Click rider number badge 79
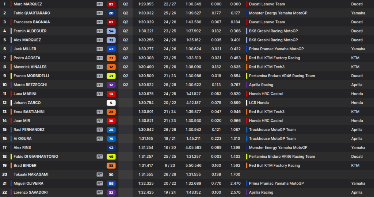Image resolution: width=374 pixels, height=197 pixels. [111, 138]
